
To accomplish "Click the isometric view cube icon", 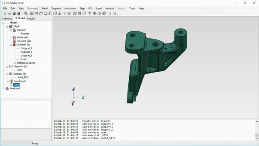I will click(x=69, y=13).
